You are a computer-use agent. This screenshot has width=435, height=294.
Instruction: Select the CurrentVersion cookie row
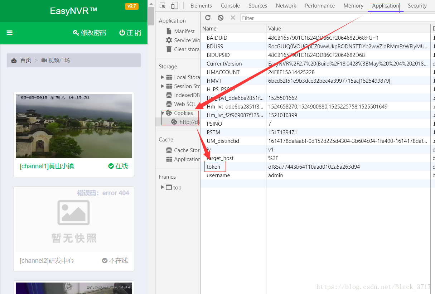coord(318,64)
